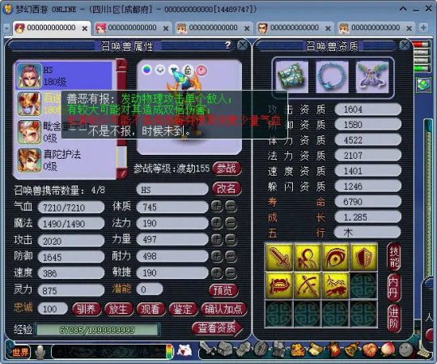Viewport: 437px width, 364px height.
Task: Click the fanged mouth skill icon
Action: [279, 285]
